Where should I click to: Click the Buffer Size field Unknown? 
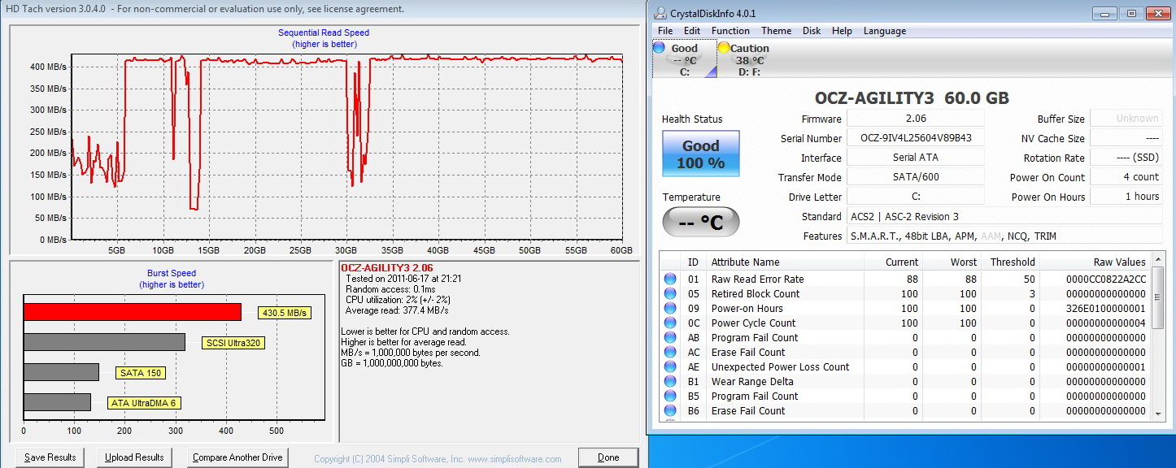1126,119
